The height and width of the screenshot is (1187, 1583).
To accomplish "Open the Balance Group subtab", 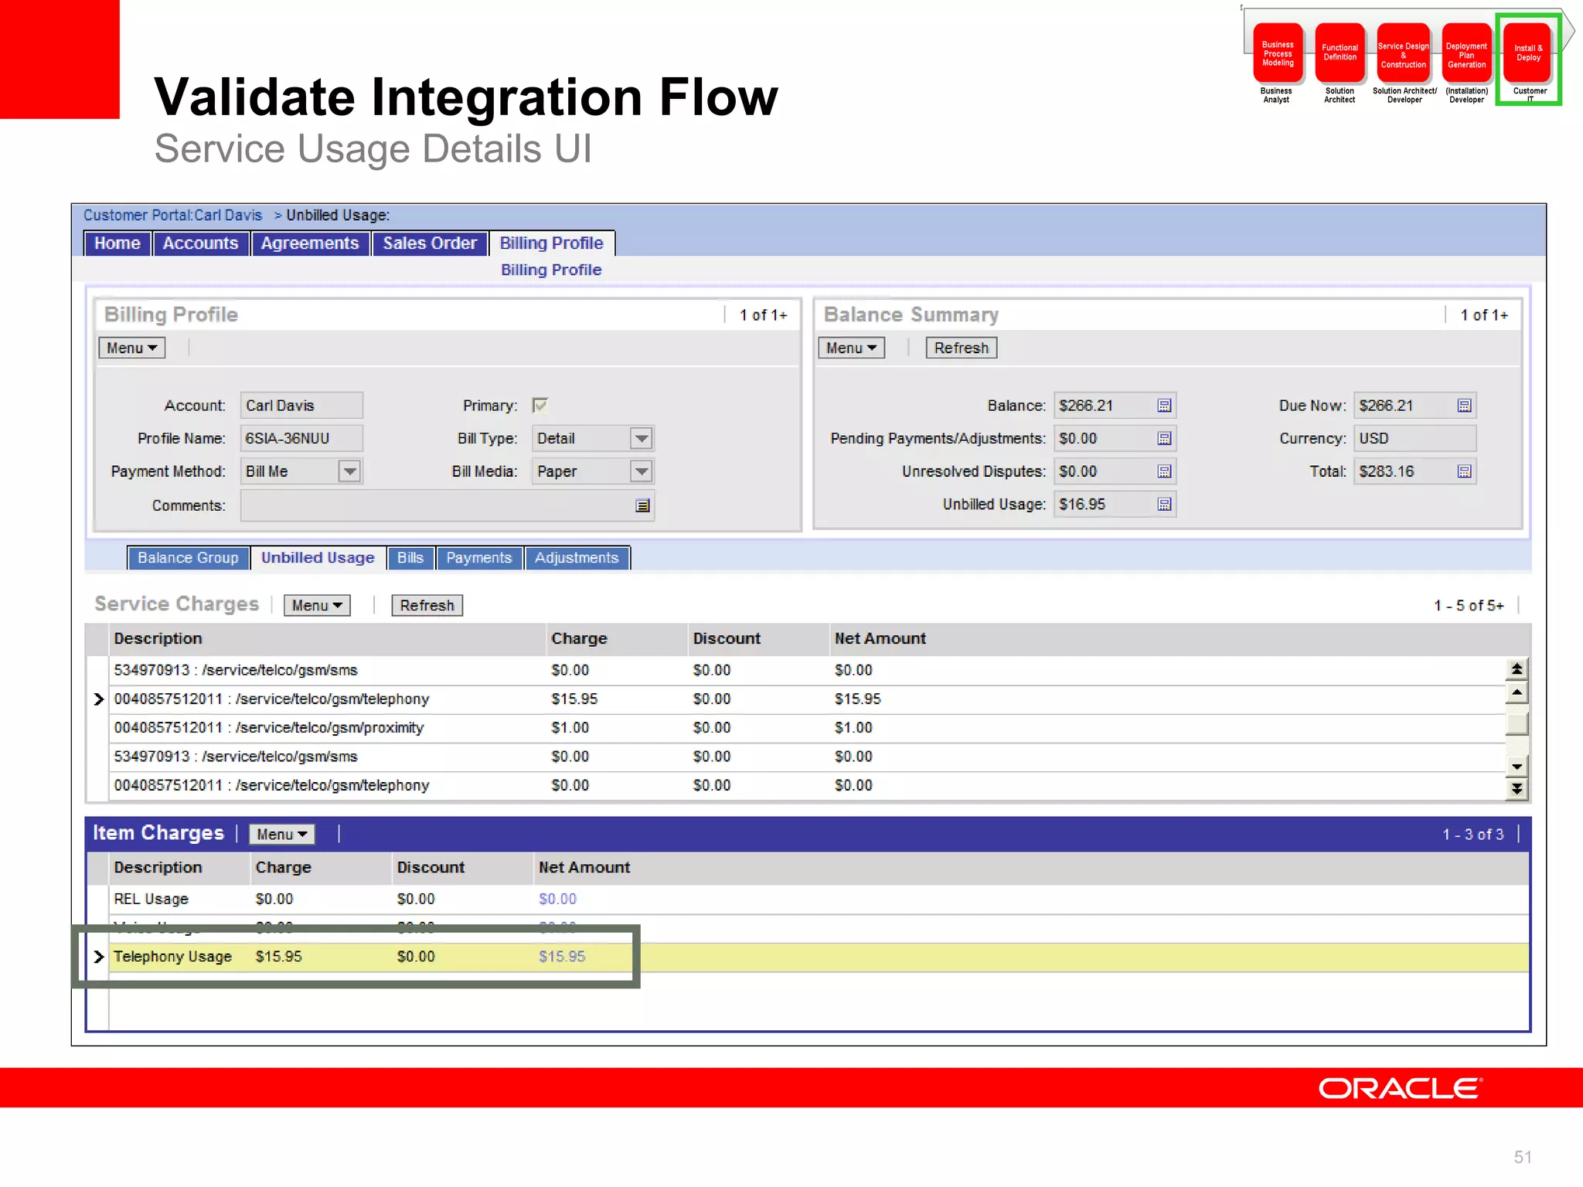I will (189, 558).
